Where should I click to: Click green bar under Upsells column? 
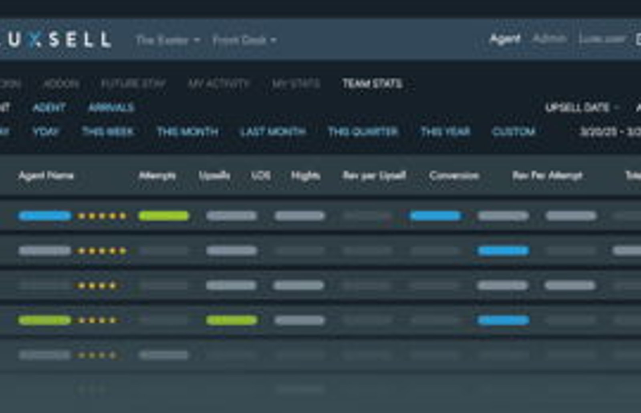(x=232, y=320)
